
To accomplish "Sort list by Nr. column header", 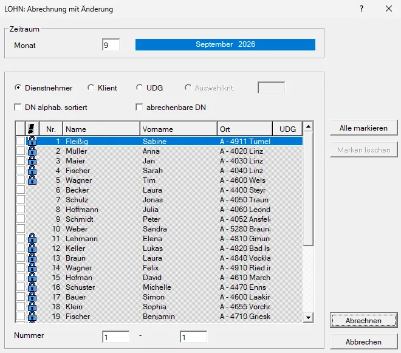I will (x=51, y=129).
